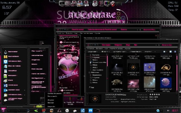Open Este equipo from start menu
This screenshot has width=181, height=113.
[37, 69]
